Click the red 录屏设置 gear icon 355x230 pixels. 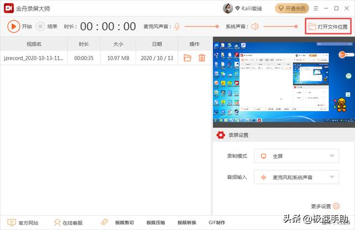coord(221,135)
